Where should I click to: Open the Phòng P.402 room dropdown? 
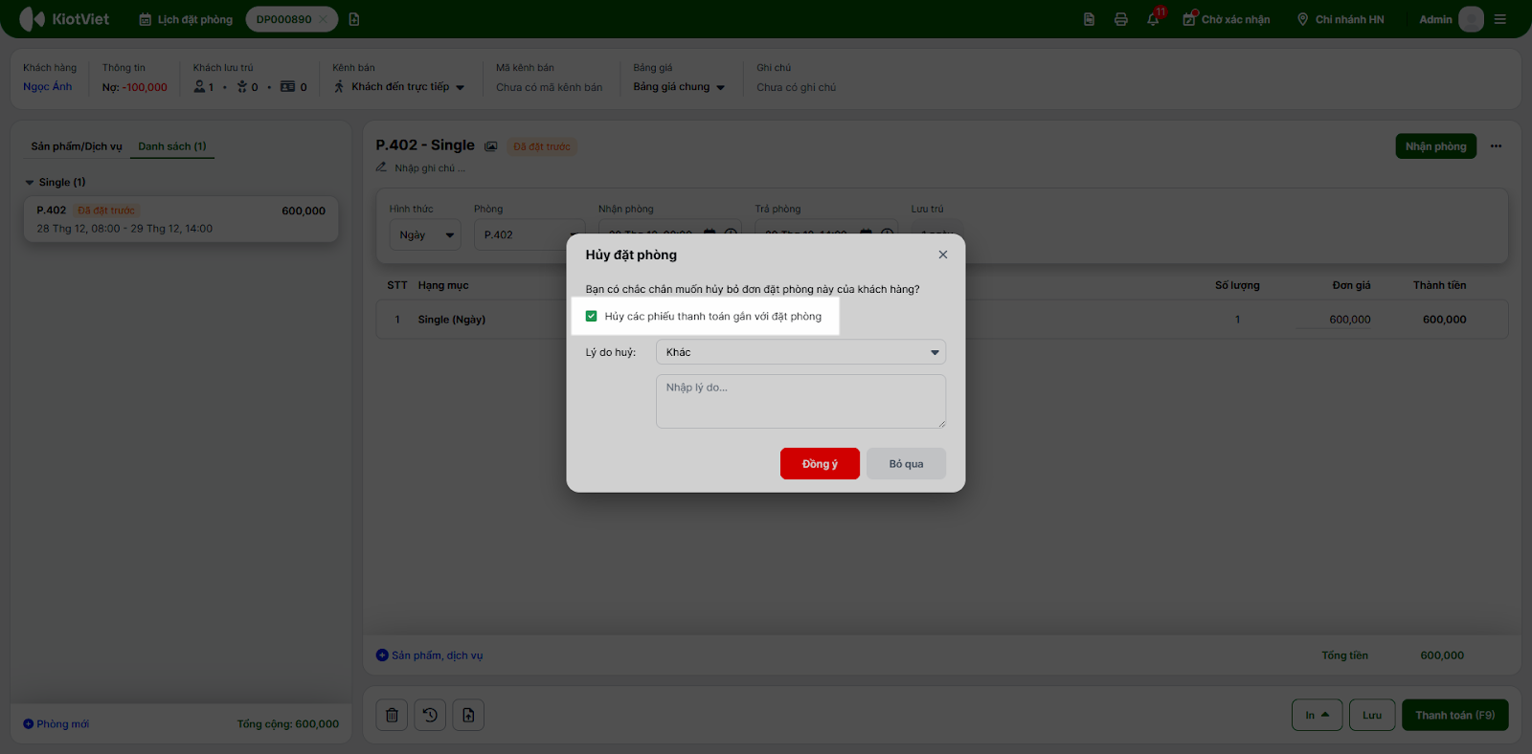pyautogui.click(x=529, y=235)
